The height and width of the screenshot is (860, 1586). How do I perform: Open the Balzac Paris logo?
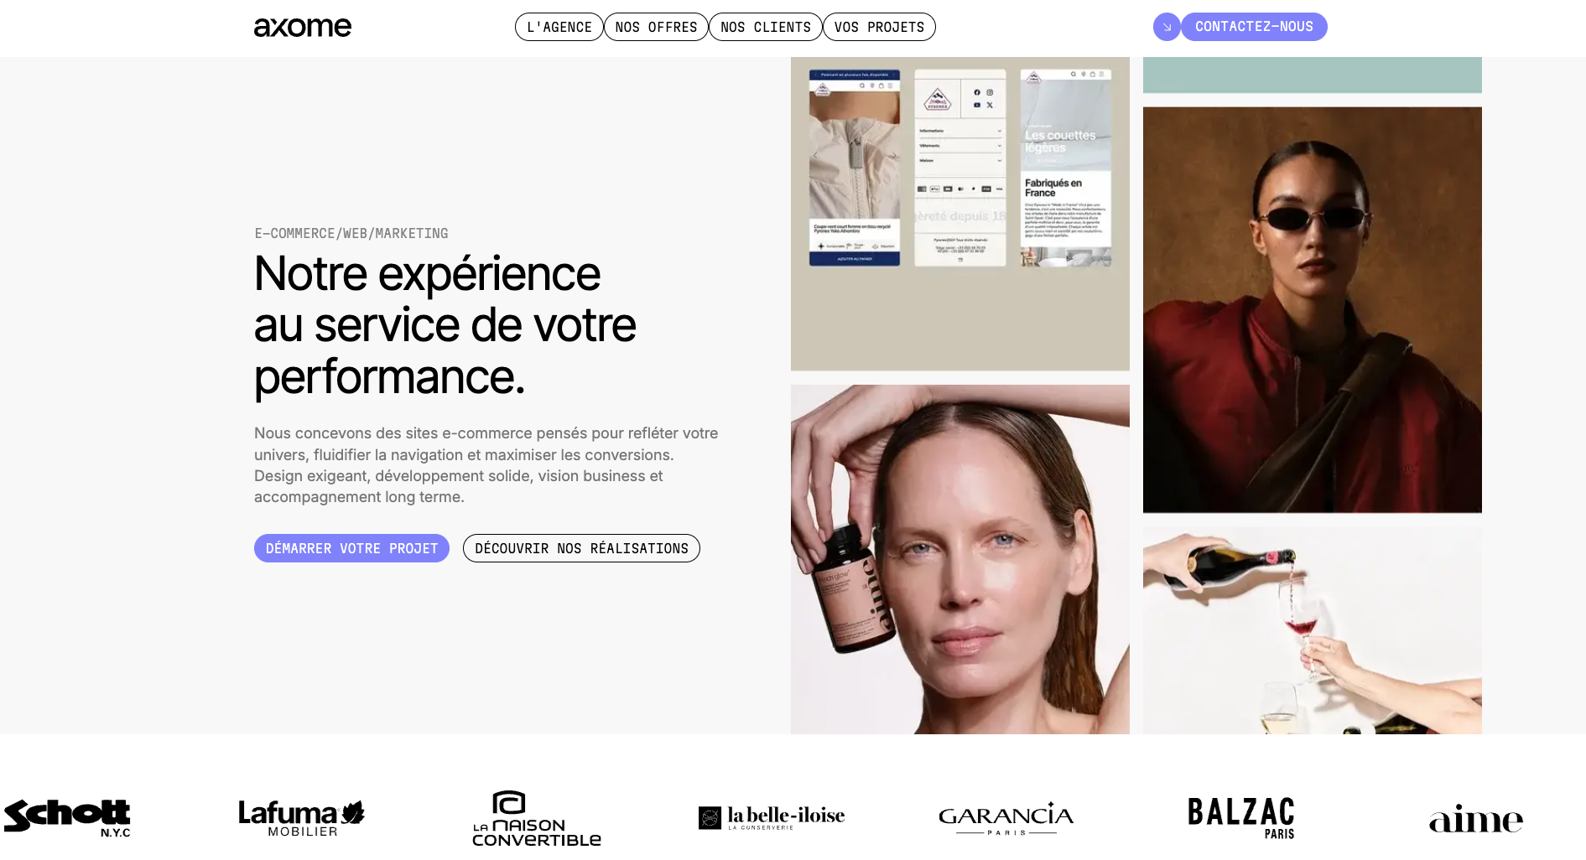click(x=1241, y=818)
